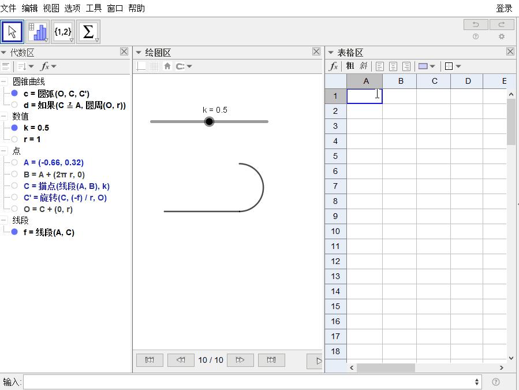Image resolution: width=519 pixels, height=390 pixels.
Task: Open the 选项 menu
Action: 73,8
